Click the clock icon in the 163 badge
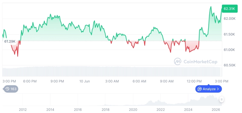The image size is (242, 113). coord(7,89)
